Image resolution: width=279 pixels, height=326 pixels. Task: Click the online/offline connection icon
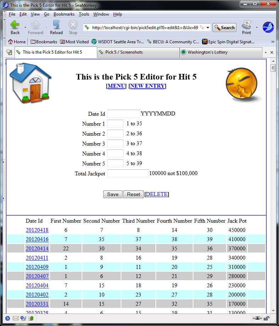(x=257, y=318)
